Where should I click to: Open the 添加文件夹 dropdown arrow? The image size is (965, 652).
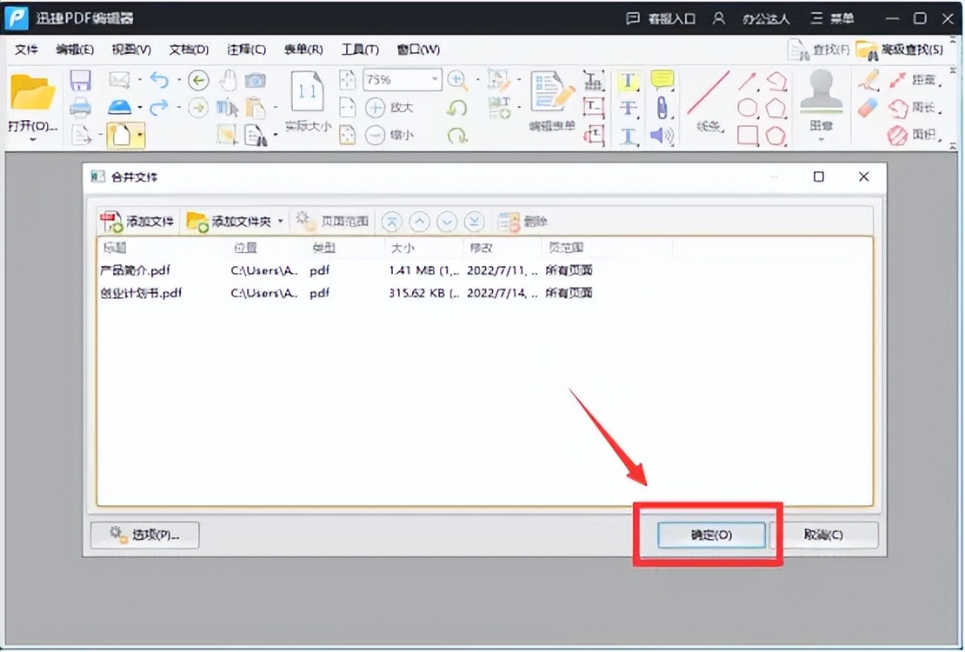280,222
